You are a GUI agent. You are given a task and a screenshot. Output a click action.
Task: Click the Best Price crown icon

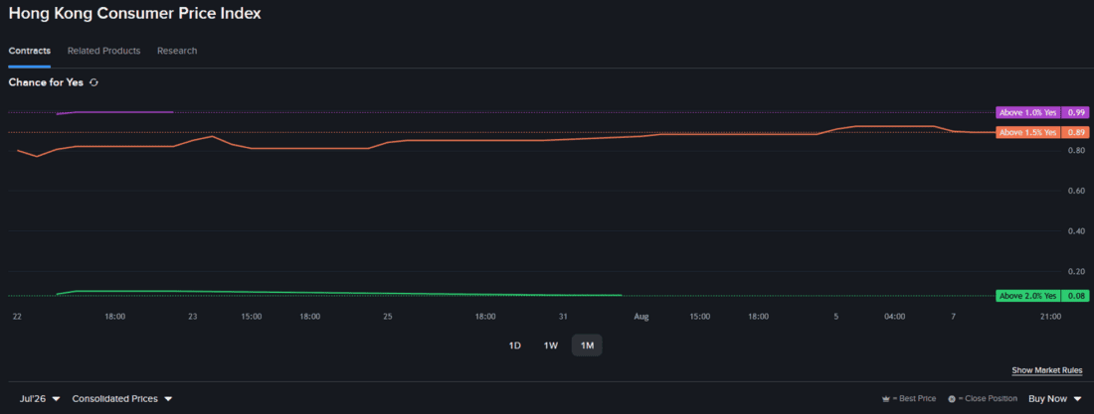point(885,399)
